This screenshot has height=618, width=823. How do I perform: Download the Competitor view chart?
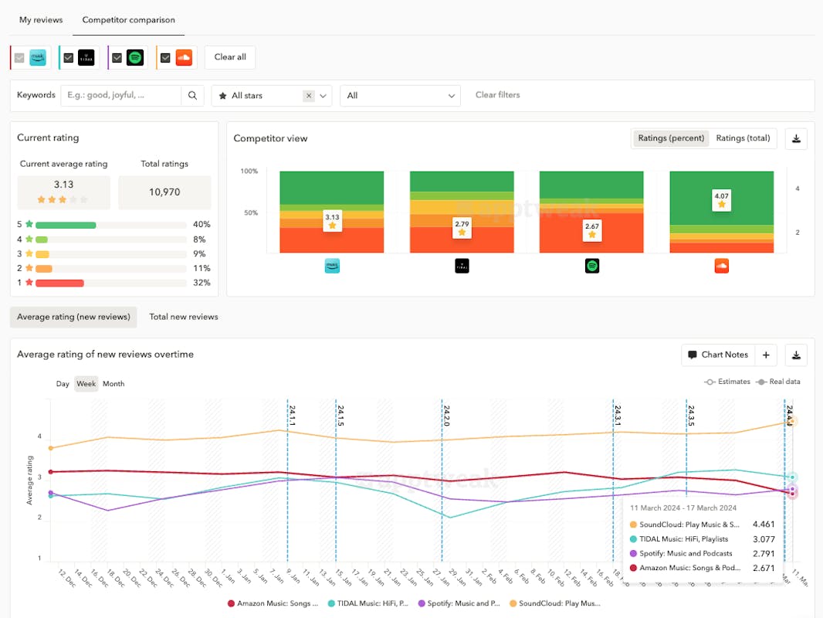[x=796, y=139]
